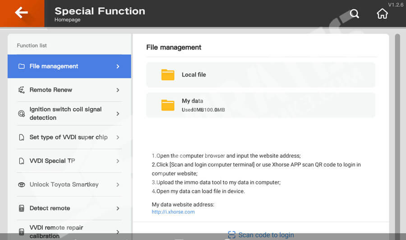Expand the Remote Renew chevron arrow
Viewport: 406px width, 240px height.
coord(118,90)
